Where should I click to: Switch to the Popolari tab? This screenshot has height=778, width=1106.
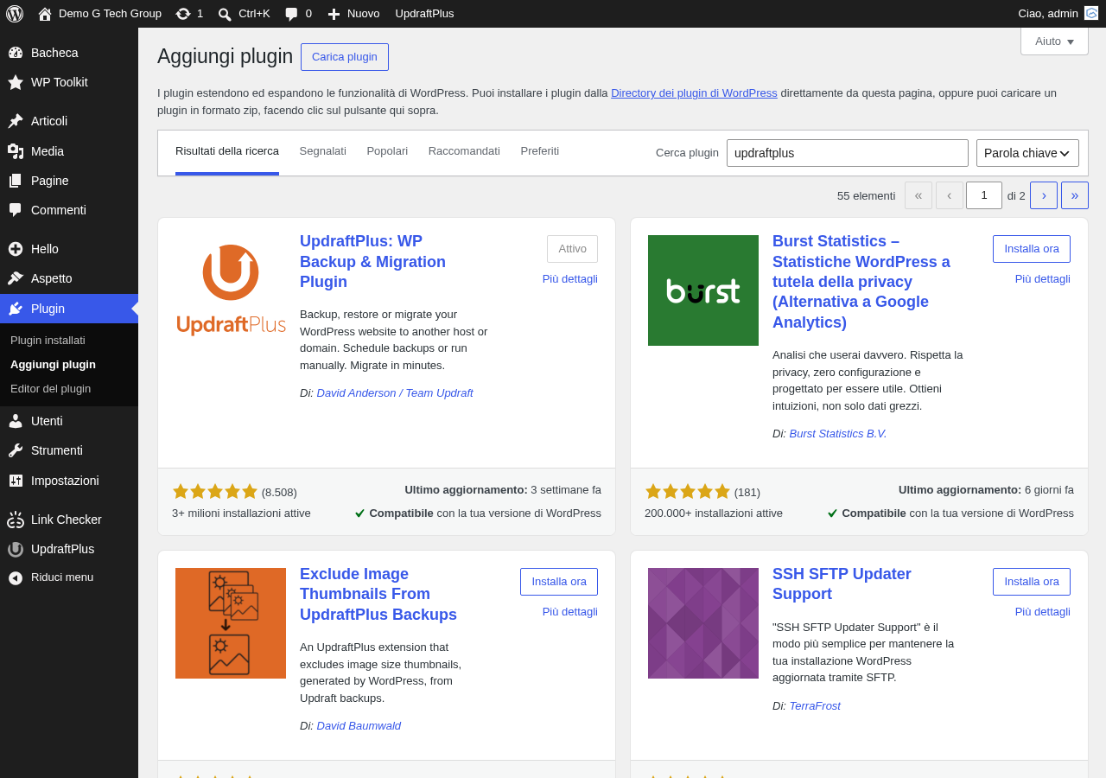(x=387, y=151)
